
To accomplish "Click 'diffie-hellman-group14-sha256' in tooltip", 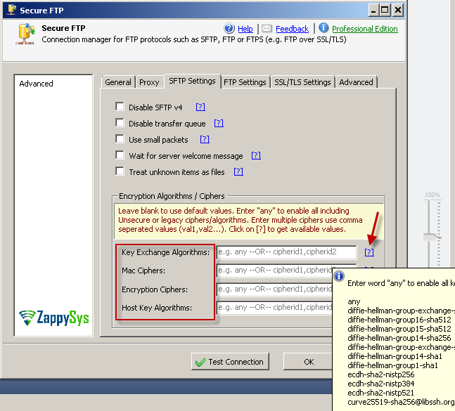I will click(399, 338).
